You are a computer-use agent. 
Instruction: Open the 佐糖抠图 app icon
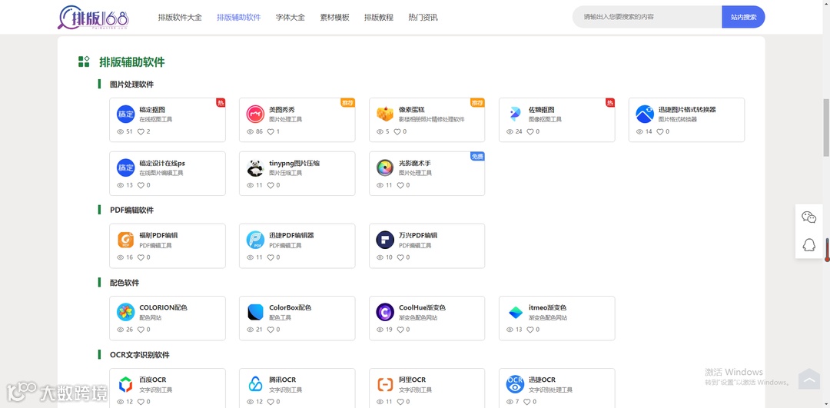(515, 114)
